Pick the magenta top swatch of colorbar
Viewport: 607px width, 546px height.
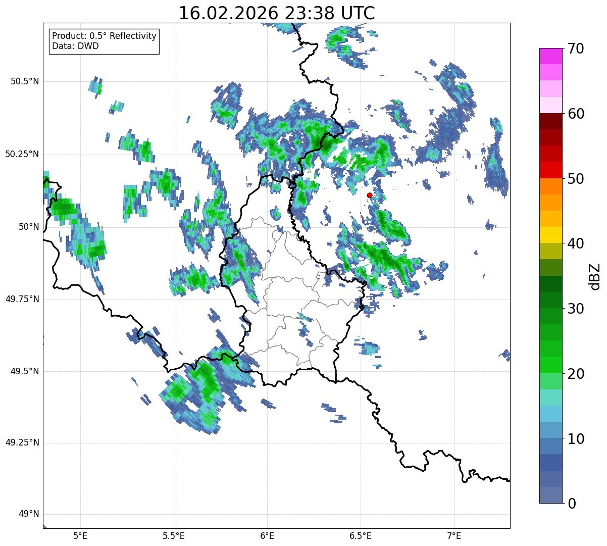pos(550,56)
